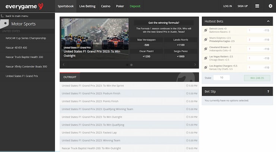Open To Win the Sprint market
Viewport: 276px width, 152px height.
point(129,86)
